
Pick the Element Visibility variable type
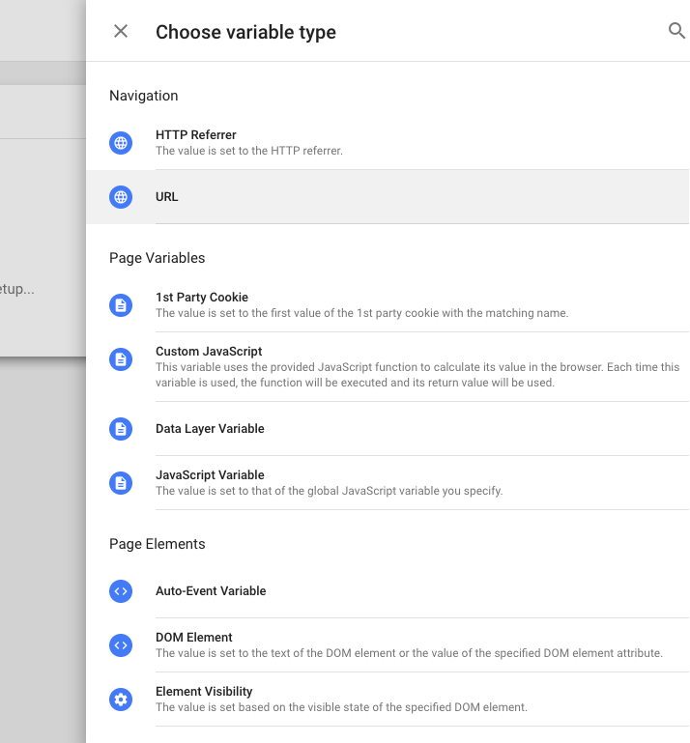click(204, 692)
